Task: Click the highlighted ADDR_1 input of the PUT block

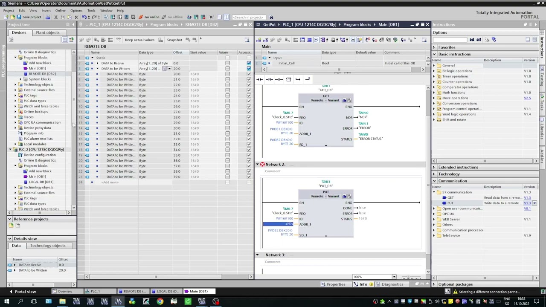Action: point(279,224)
